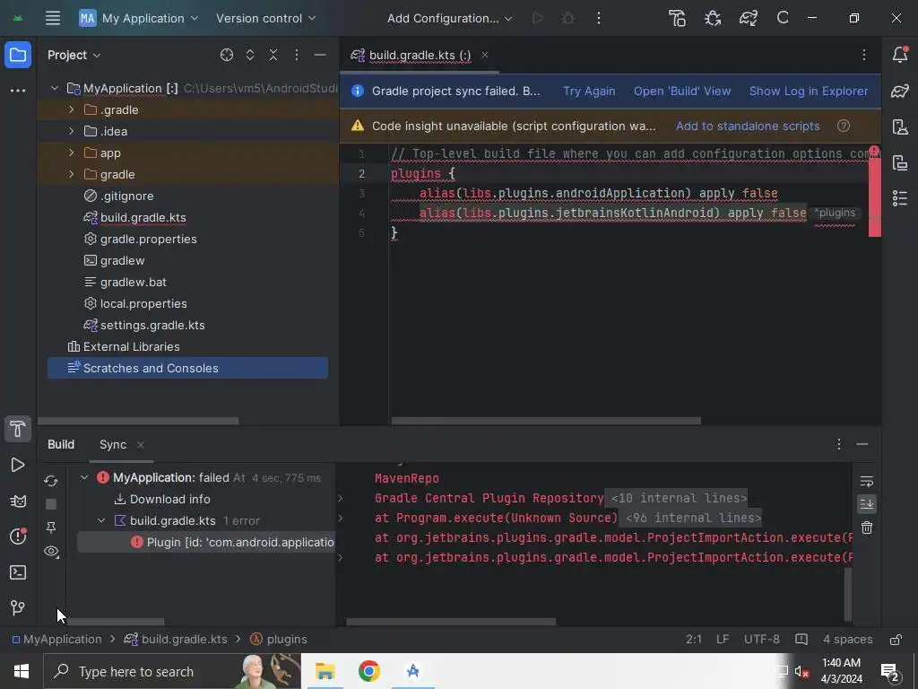Click Collapse All icon in Project panel
Screen dimensions: 918x689
273,55
